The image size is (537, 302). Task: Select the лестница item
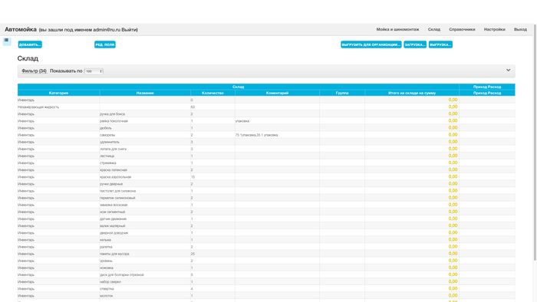(x=107, y=156)
